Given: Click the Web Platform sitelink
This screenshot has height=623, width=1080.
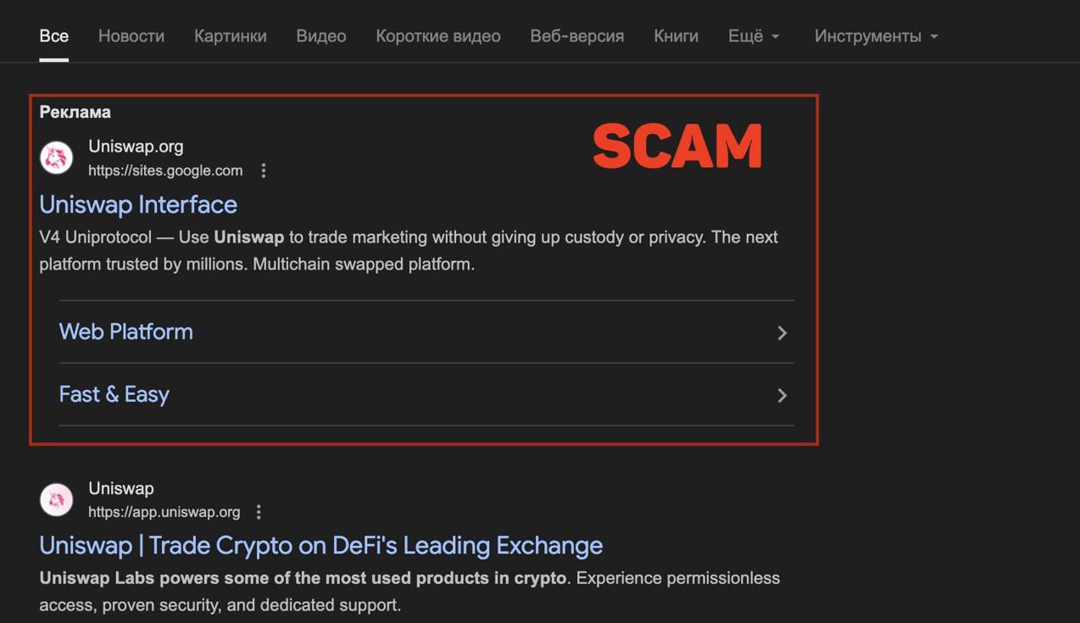Looking at the screenshot, I should point(126,331).
